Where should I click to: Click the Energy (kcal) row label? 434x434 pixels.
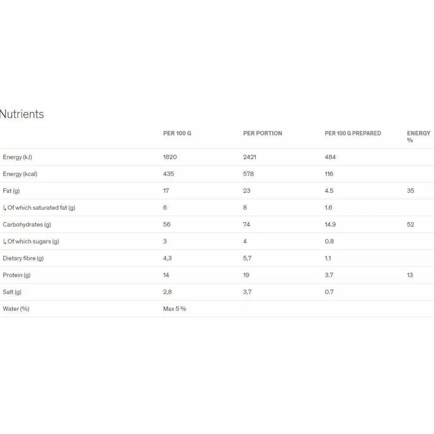point(20,174)
